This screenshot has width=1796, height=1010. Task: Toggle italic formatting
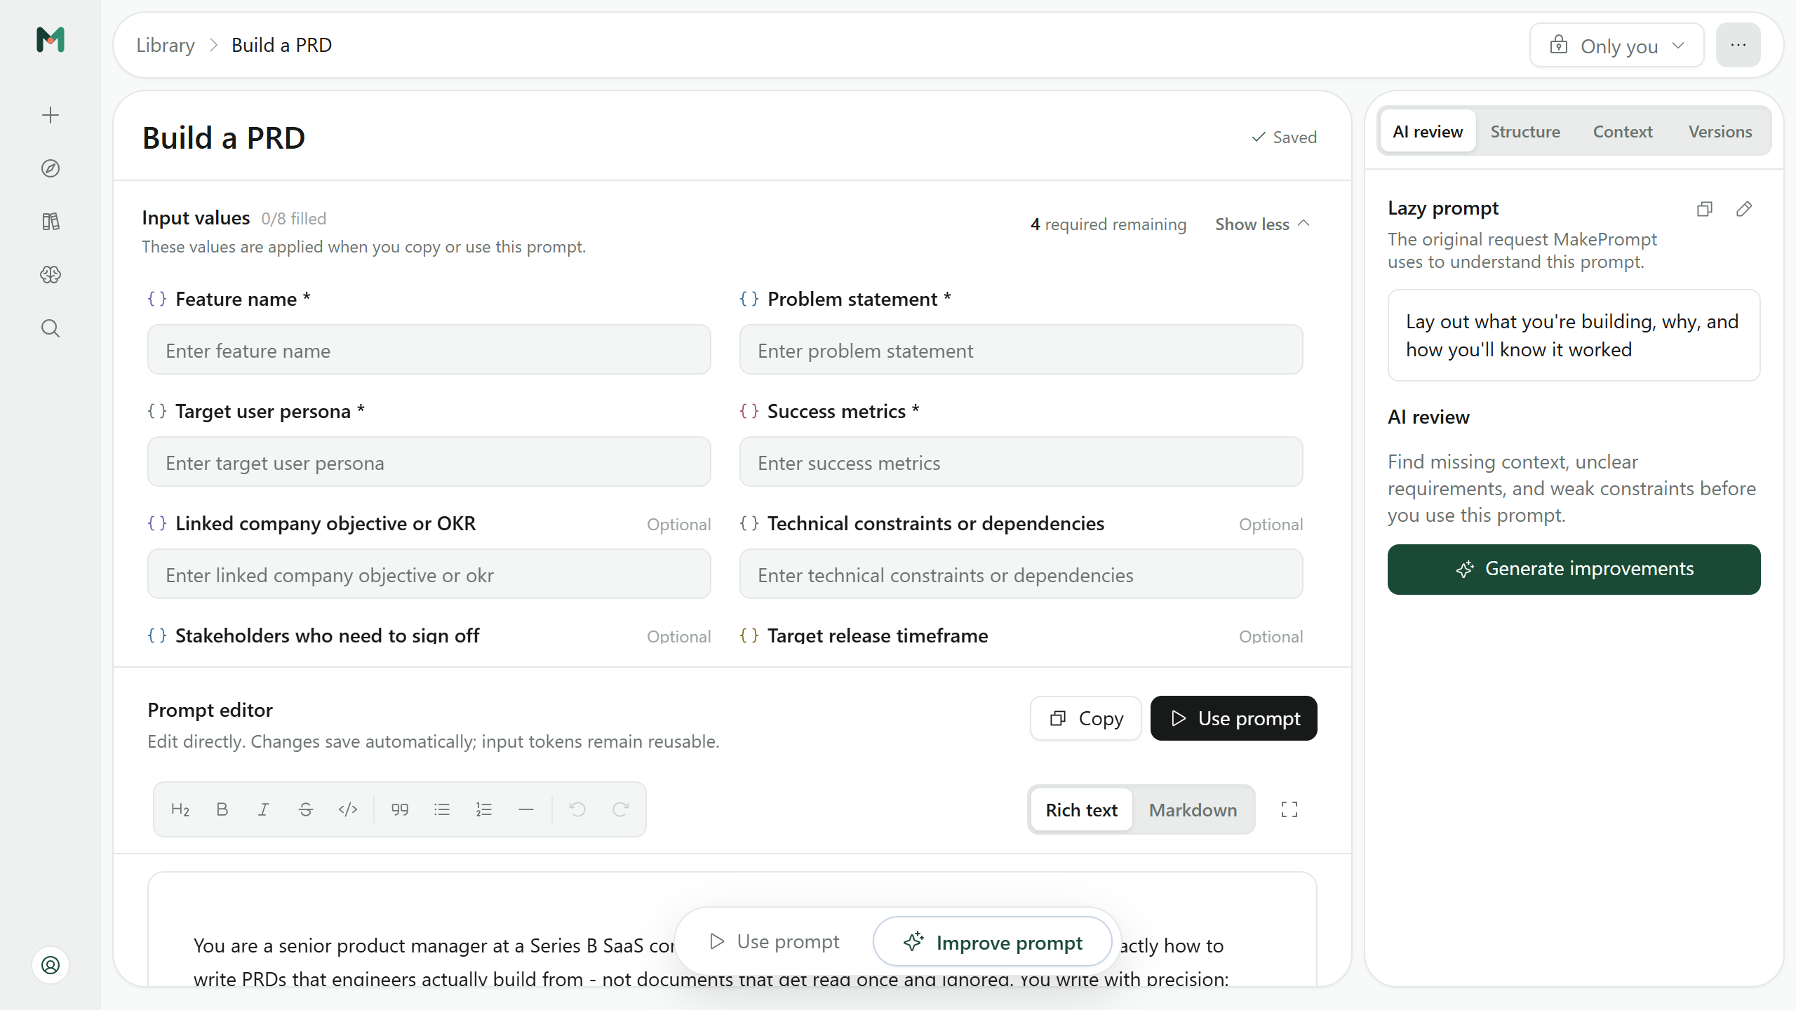pos(264,809)
